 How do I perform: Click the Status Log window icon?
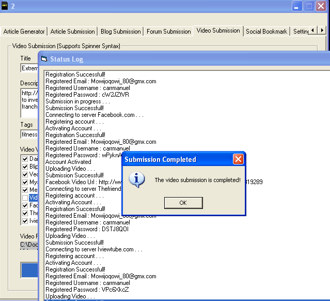tap(44, 59)
